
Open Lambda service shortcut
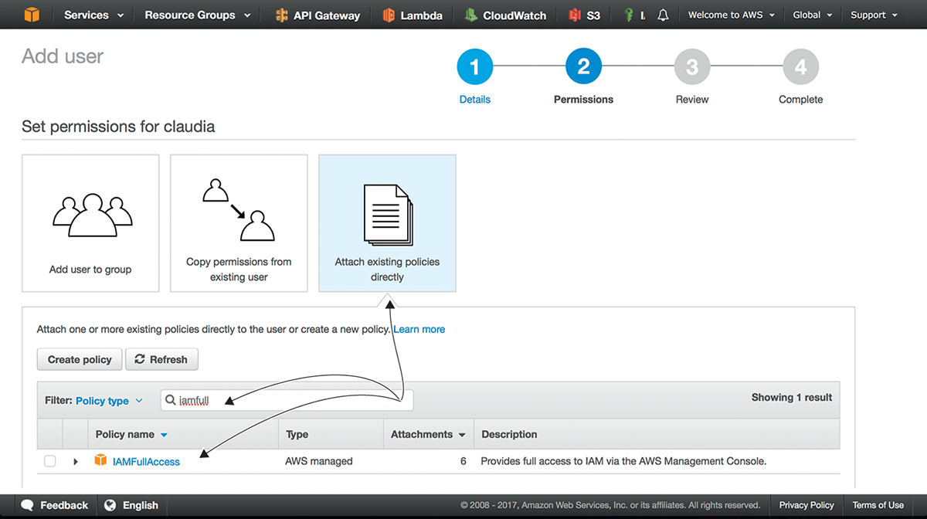pyautogui.click(x=413, y=15)
